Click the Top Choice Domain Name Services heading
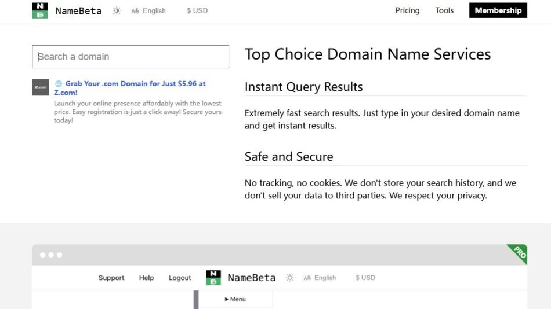The image size is (551, 309). (x=368, y=54)
